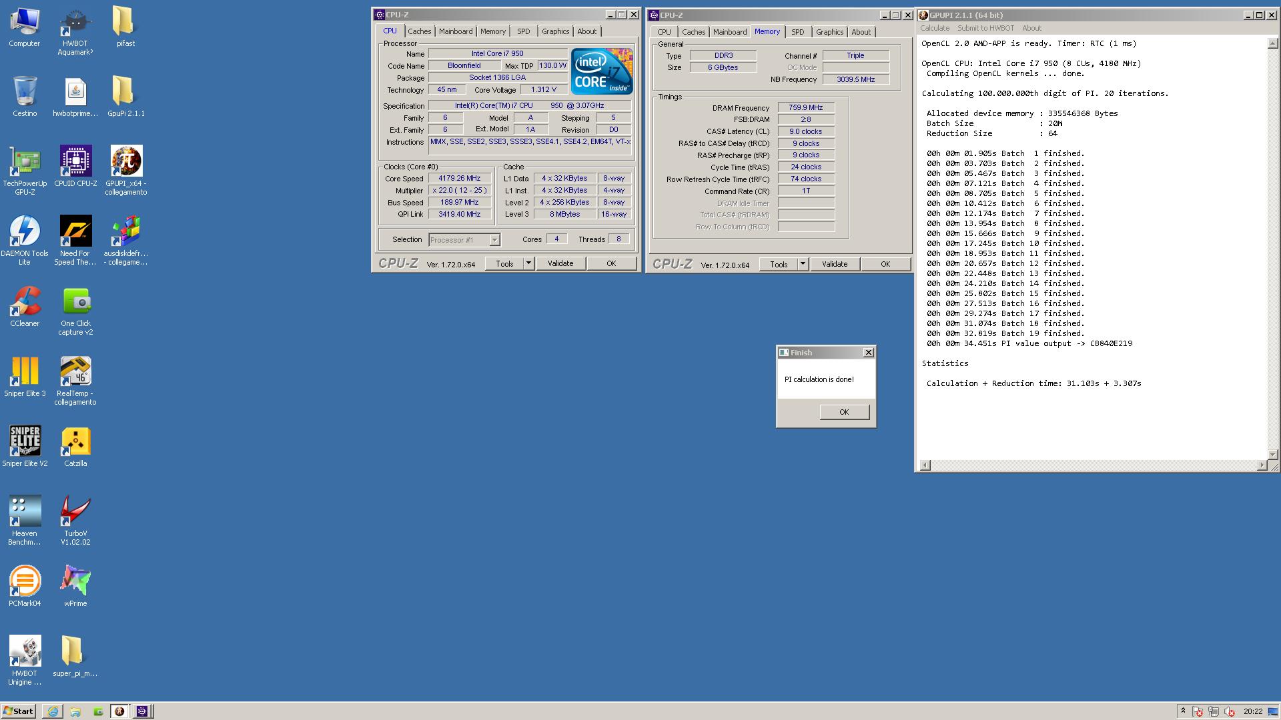The height and width of the screenshot is (720, 1281).
Task: Click the GPUPI taskbar button
Action: (119, 711)
